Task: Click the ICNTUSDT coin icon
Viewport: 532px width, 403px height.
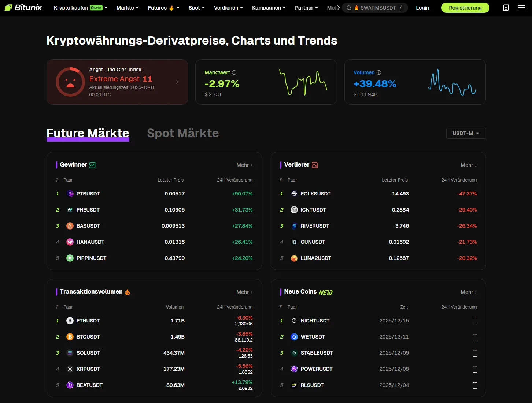Action: click(x=294, y=210)
